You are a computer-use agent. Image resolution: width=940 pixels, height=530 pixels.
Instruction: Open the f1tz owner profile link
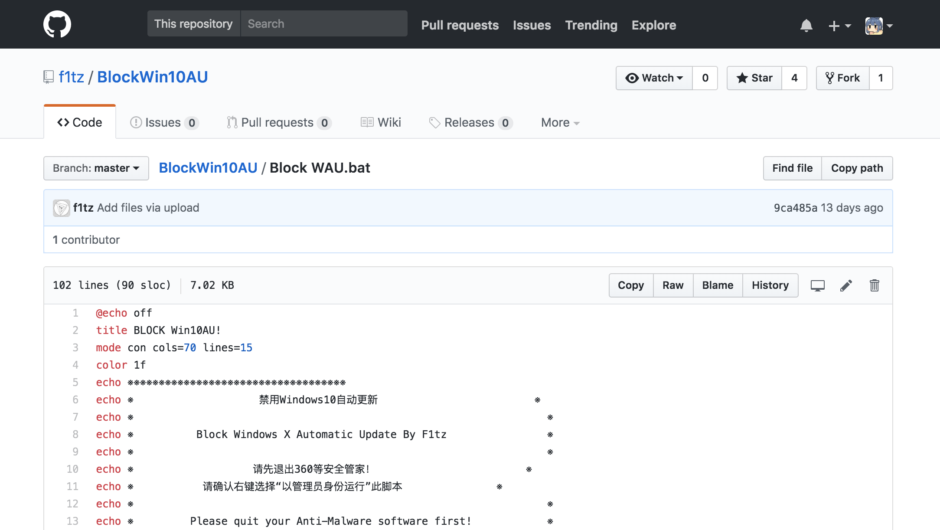(x=72, y=77)
